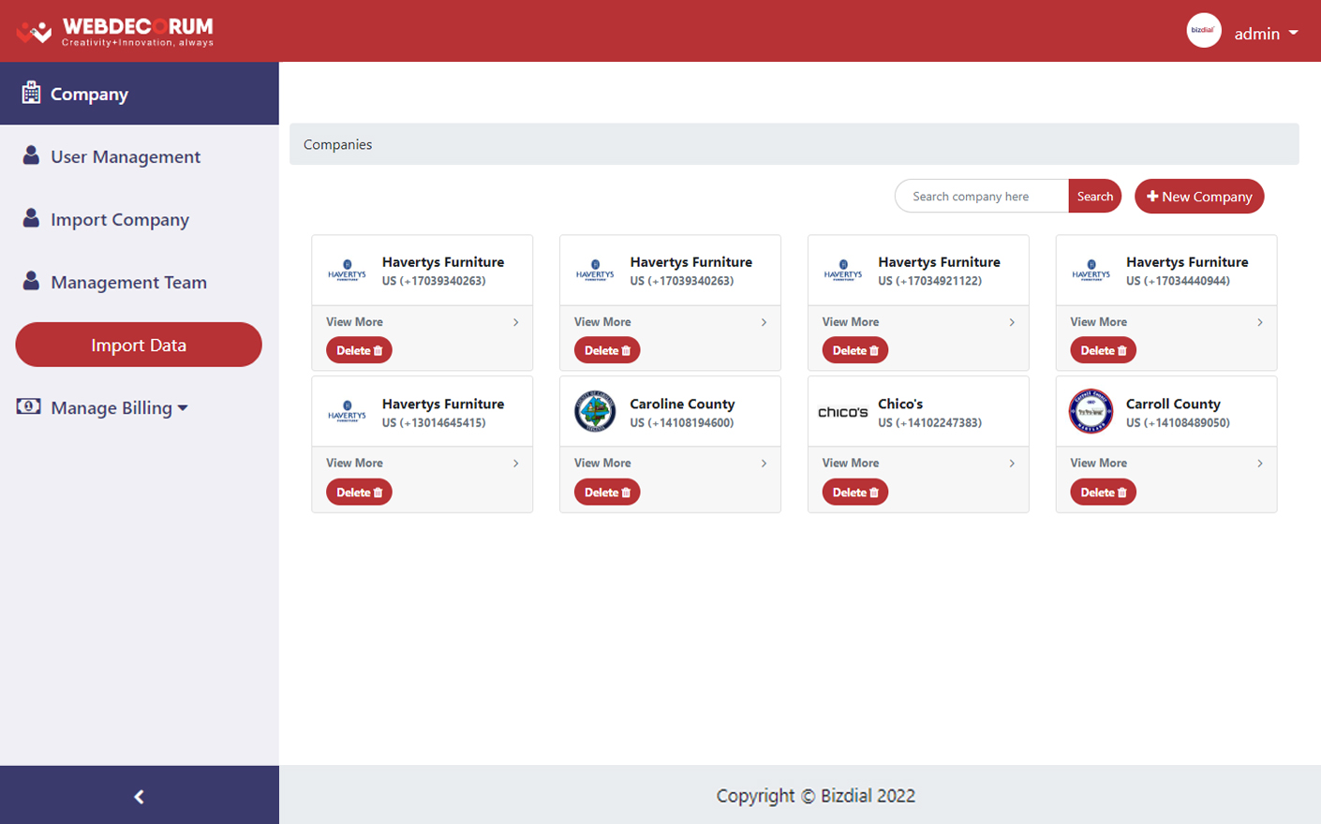This screenshot has width=1321, height=824.
Task: Expand chevron on the +17034921122 card
Action: [1012, 322]
